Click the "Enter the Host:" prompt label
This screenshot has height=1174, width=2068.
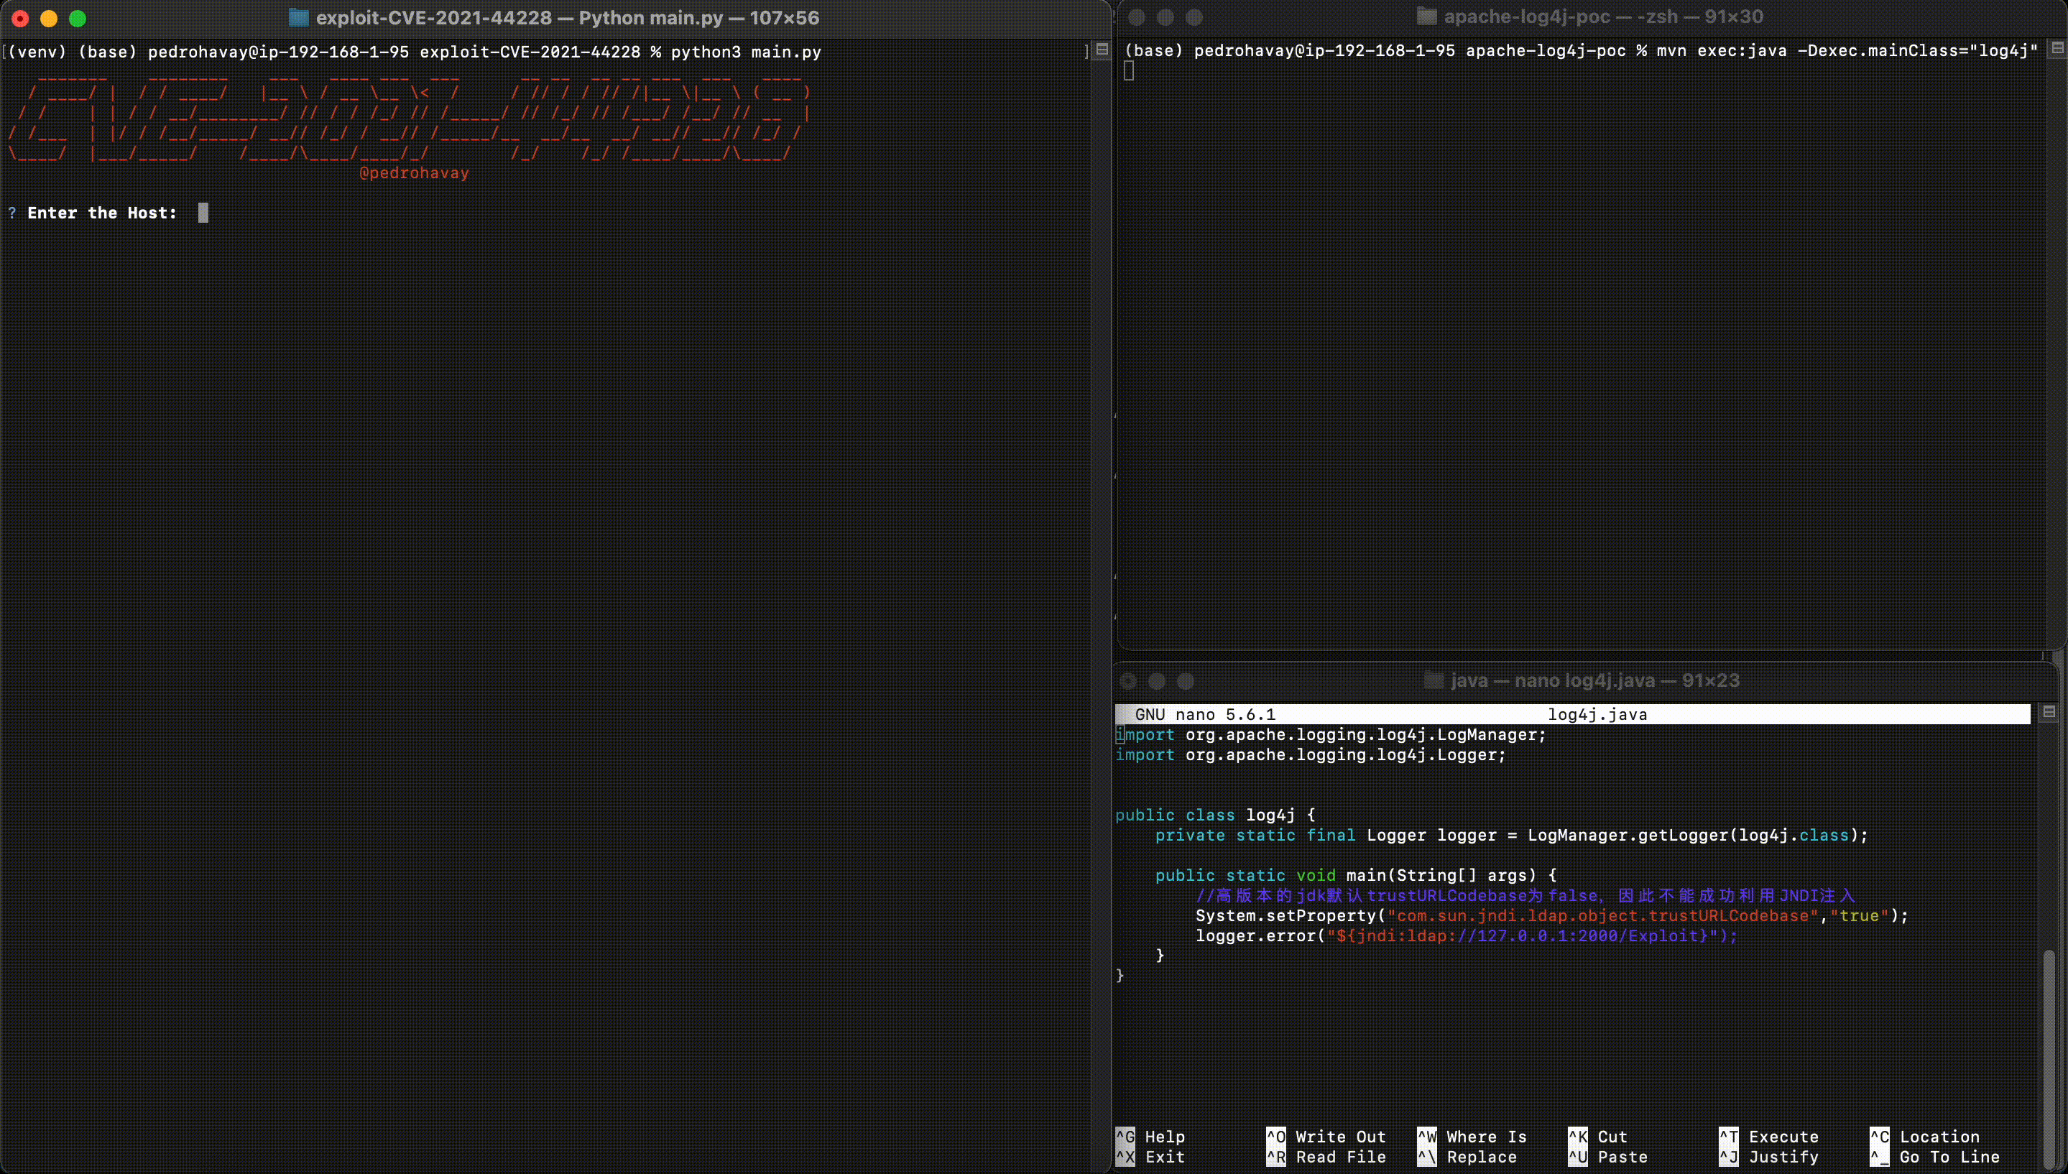[102, 213]
